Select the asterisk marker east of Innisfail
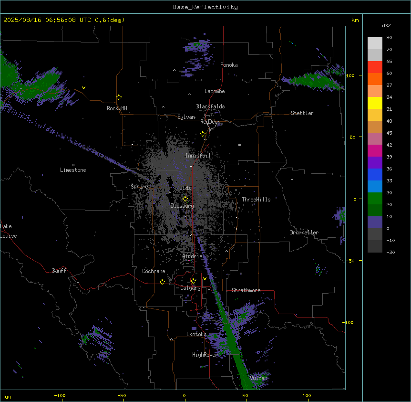 239,145
